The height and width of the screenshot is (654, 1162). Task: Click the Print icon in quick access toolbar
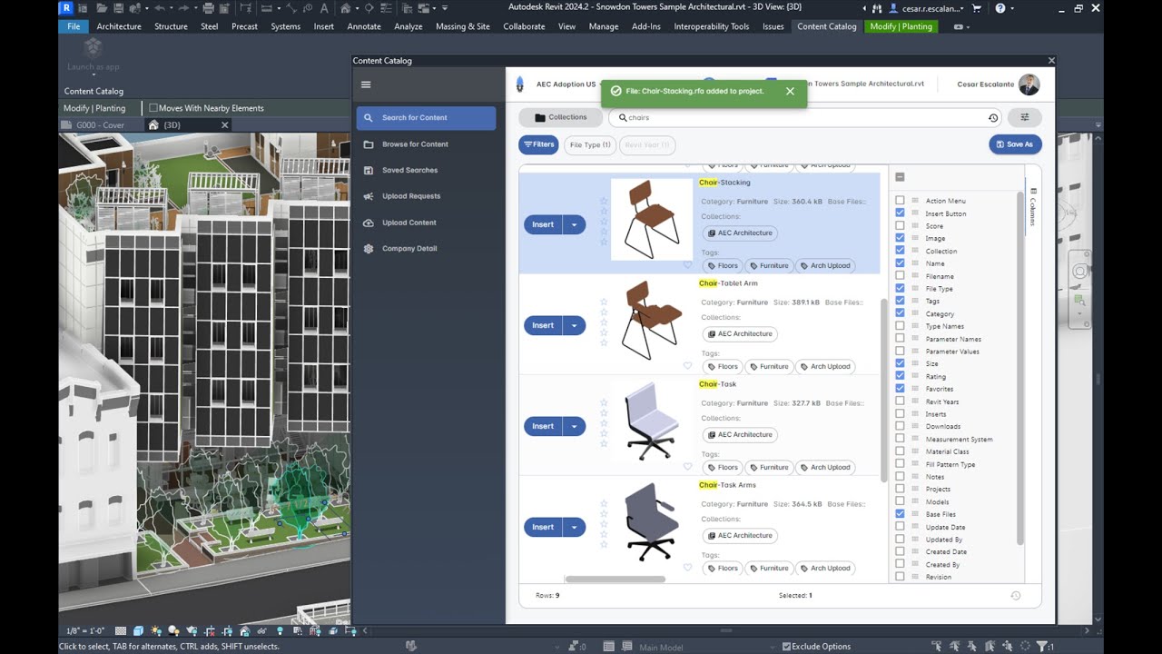[x=209, y=8]
